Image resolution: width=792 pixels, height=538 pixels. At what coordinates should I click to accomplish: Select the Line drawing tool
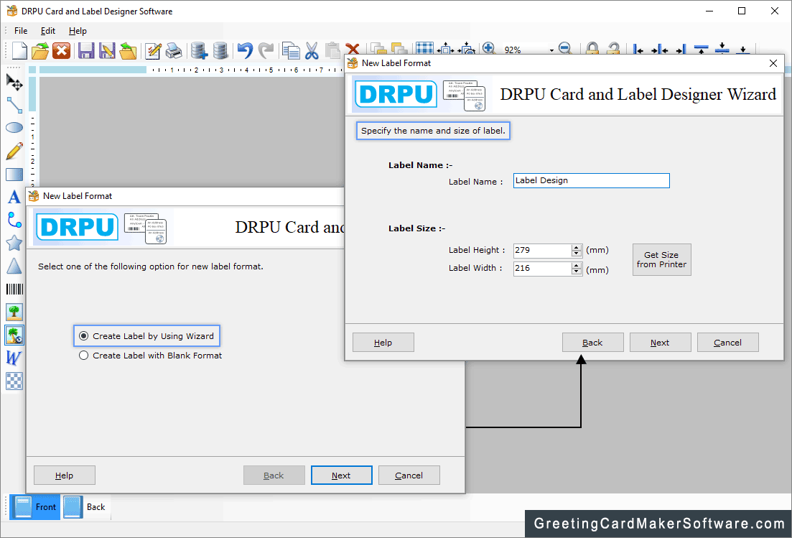point(14,105)
